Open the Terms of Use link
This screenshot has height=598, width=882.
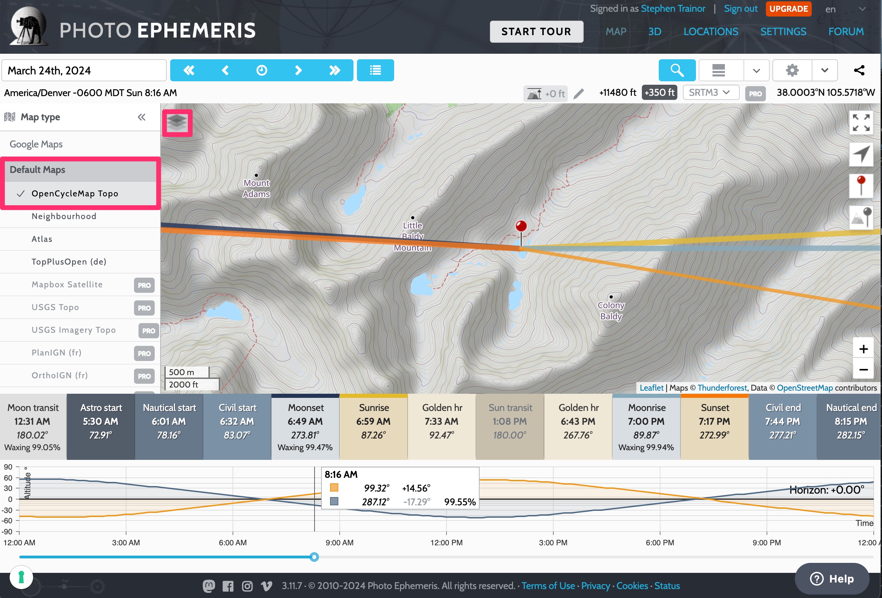tap(548, 586)
